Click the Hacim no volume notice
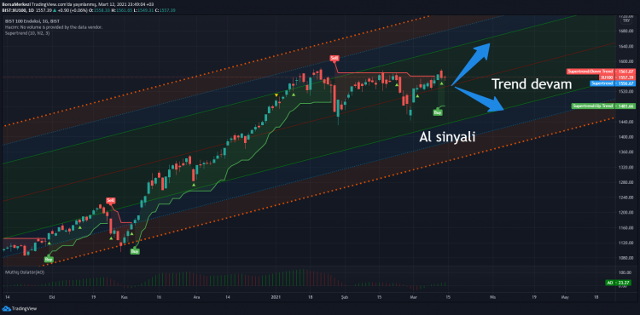The height and width of the screenshot is (315, 640). point(54,27)
